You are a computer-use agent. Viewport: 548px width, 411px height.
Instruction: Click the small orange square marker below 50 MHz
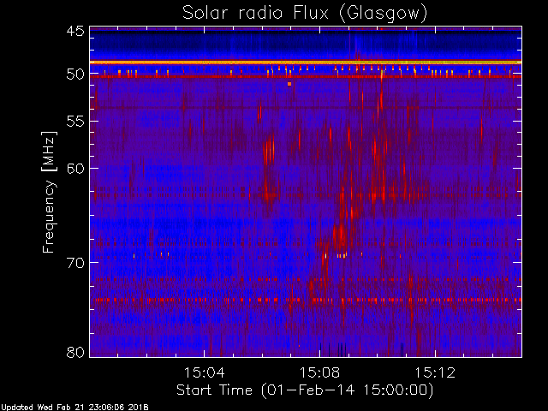[289, 84]
